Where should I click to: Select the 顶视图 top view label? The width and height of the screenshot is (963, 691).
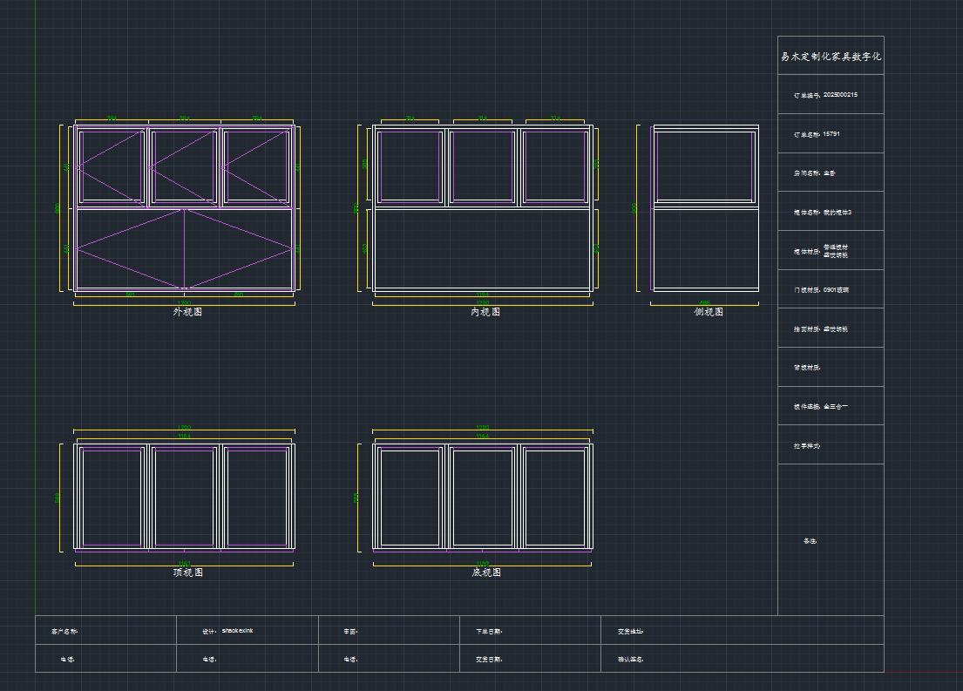click(187, 572)
